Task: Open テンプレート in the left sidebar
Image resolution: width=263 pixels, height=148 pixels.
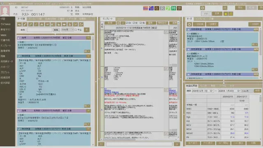Action: click(5, 46)
